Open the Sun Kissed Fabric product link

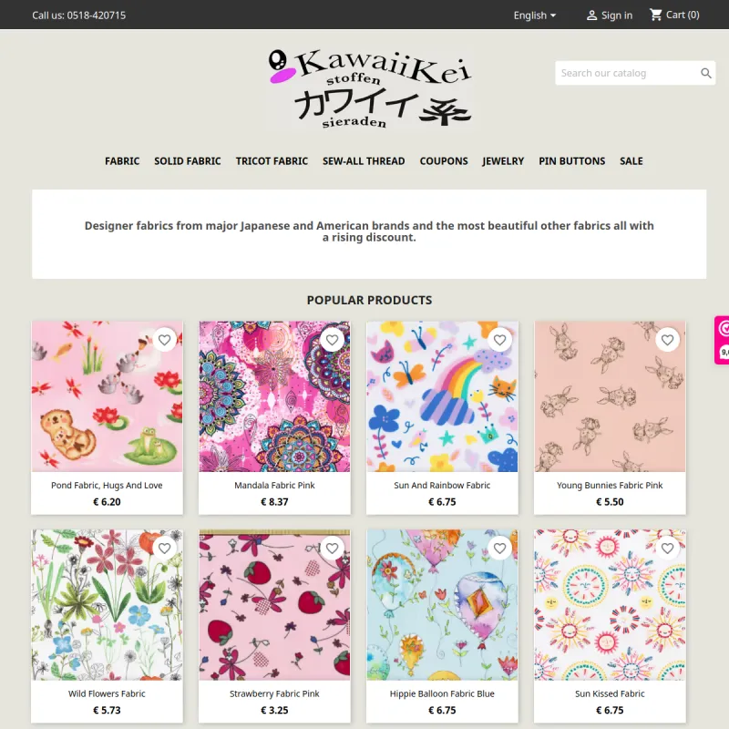click(x=610, y=693)
